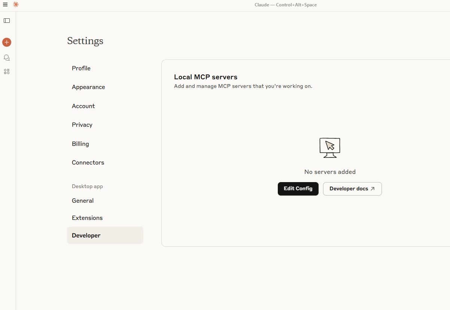Open chats via the speech bubble icon
The image size is (450, 310).
tap(6, 58)
